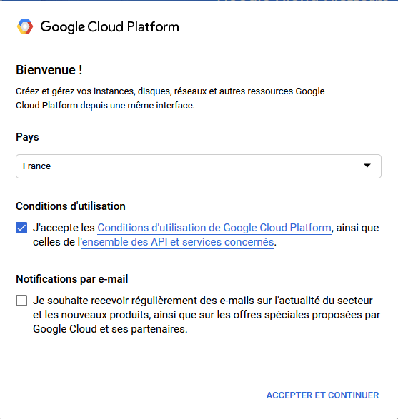Click the Notifications par e-mail heading

(x=72, y=279)
